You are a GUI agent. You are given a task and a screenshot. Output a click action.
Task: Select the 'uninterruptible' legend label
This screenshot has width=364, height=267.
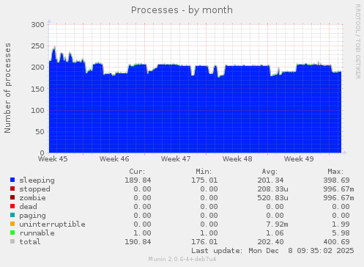[52, 224]
